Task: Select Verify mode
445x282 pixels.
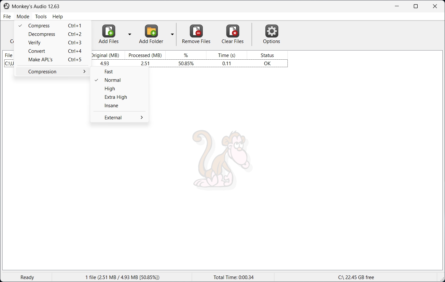Action: point(53,43)
